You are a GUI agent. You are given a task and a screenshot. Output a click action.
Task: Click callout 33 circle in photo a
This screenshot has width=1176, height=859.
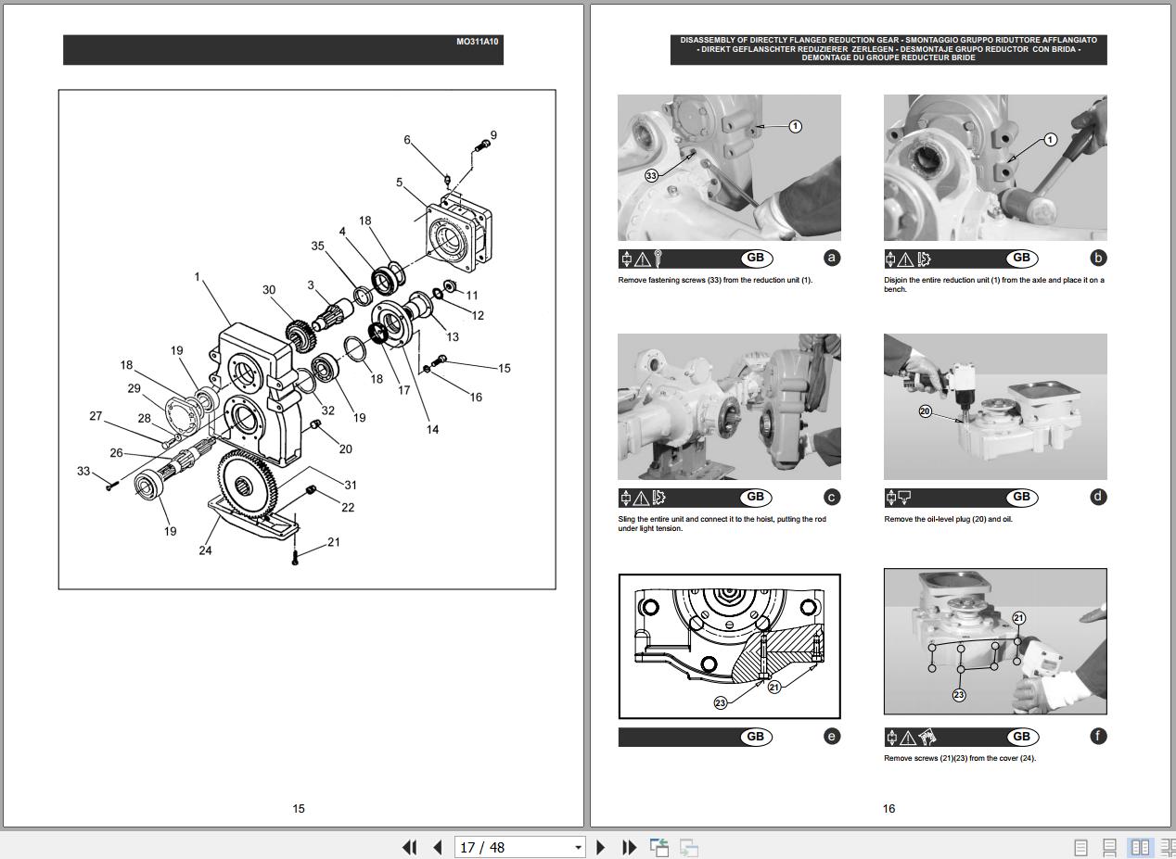pos(652,175)
